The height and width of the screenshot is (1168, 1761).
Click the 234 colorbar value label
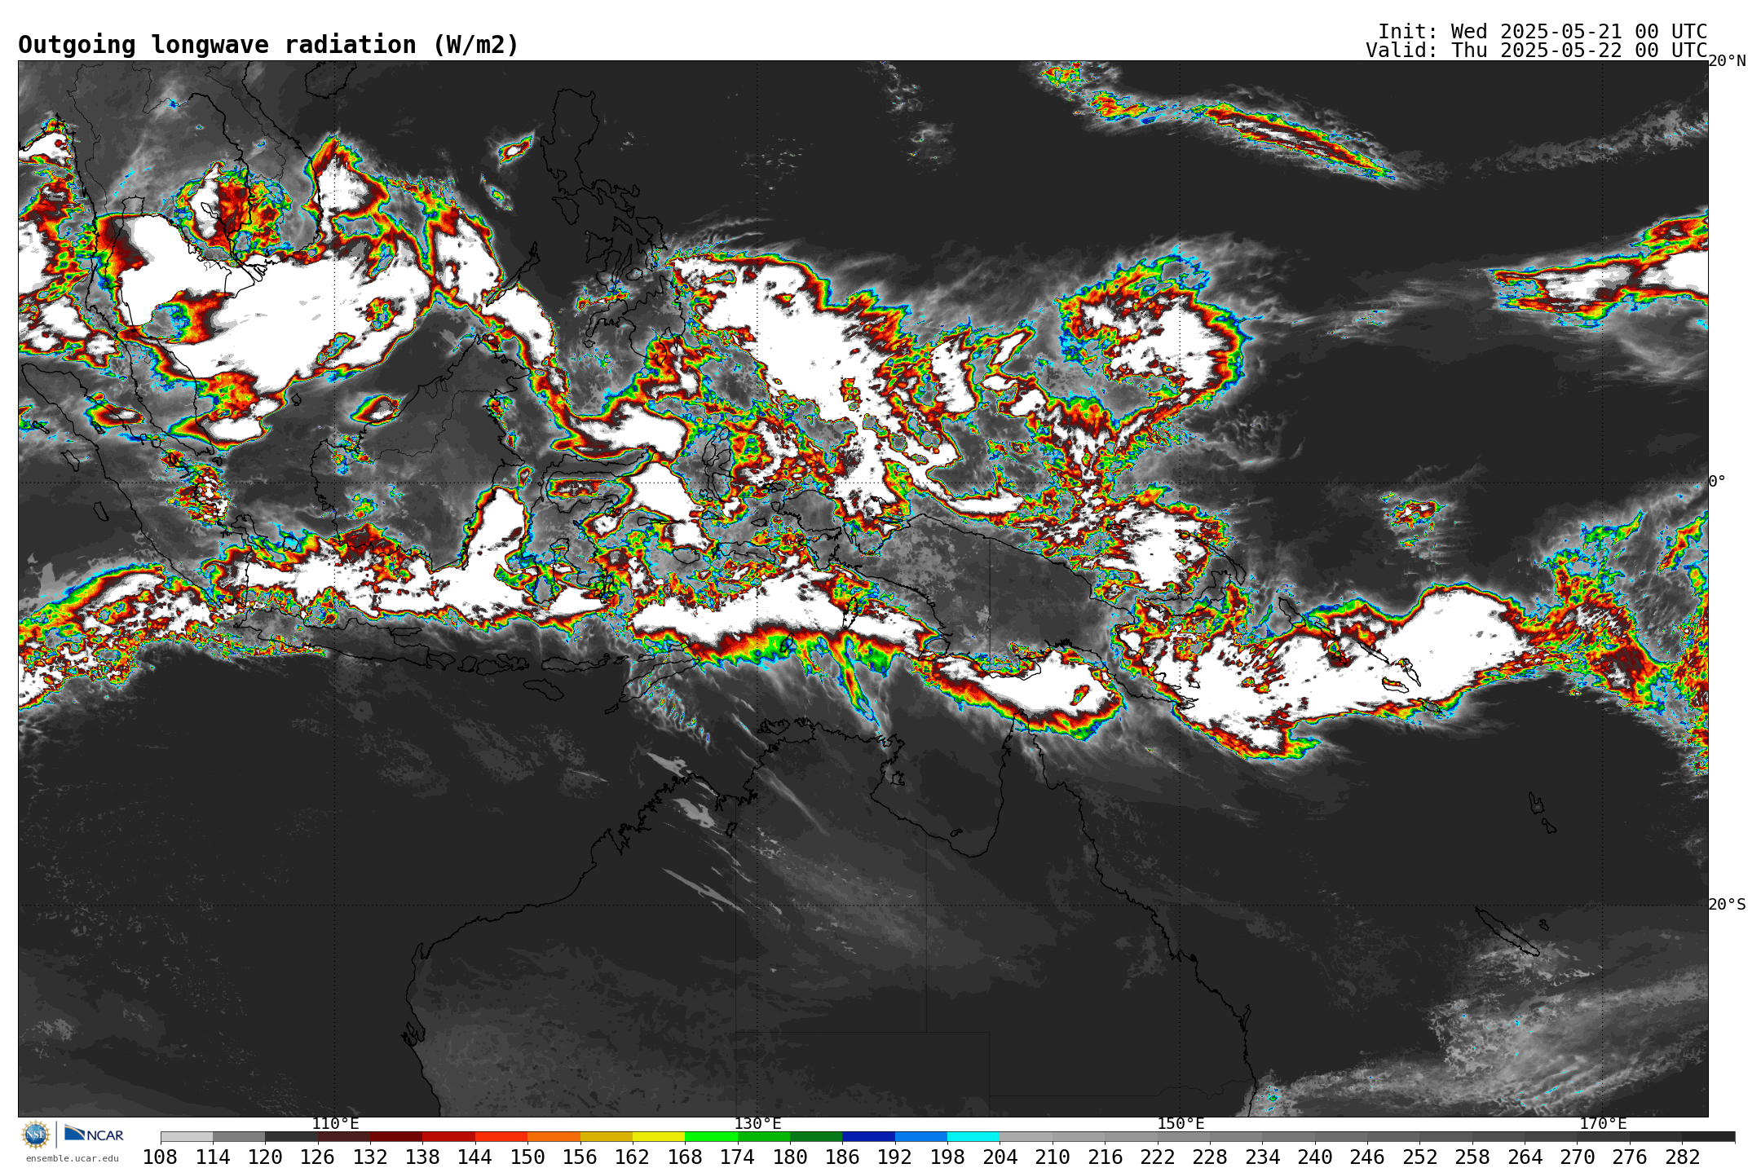[x=1262, y=1157]
